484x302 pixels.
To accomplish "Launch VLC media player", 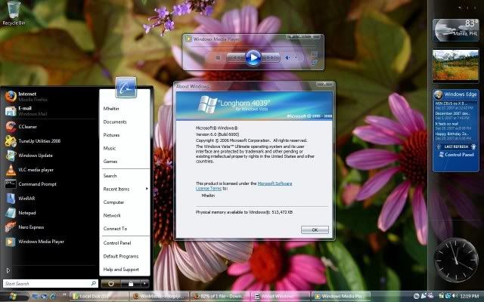I will click(x=49, y=170).
